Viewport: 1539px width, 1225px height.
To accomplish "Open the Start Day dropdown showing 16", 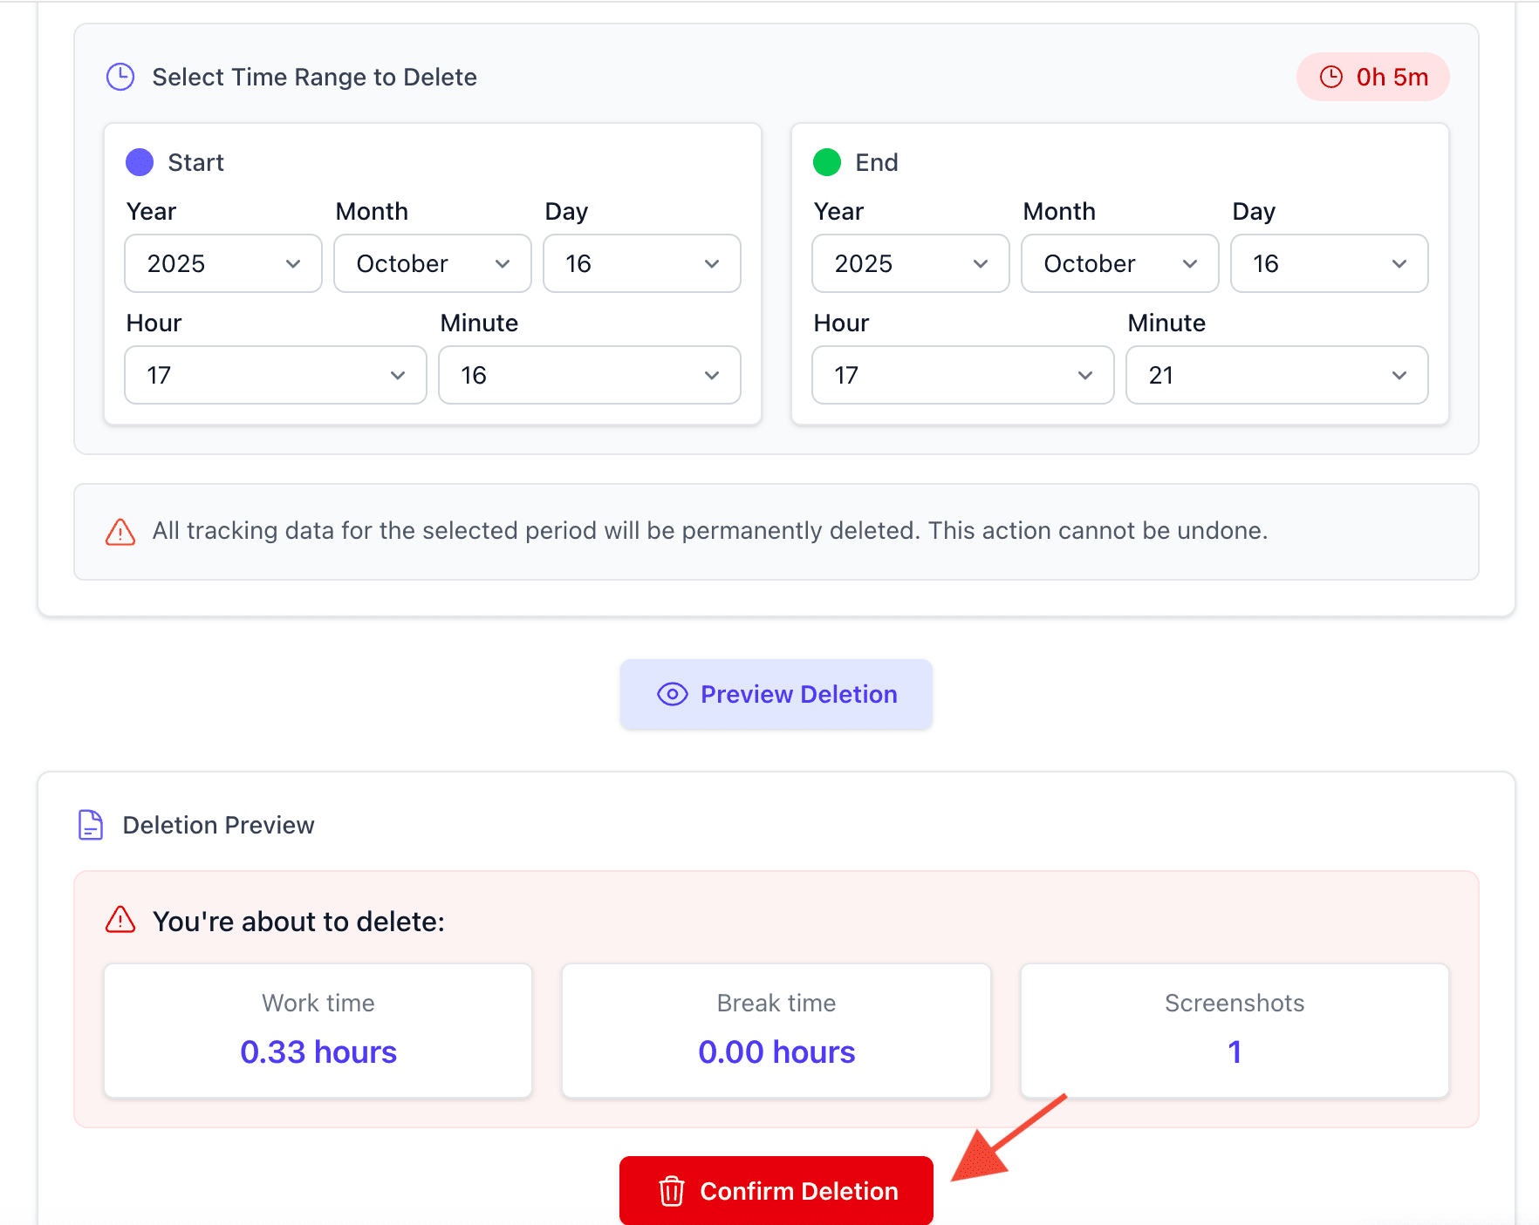I will pos(641,263).
